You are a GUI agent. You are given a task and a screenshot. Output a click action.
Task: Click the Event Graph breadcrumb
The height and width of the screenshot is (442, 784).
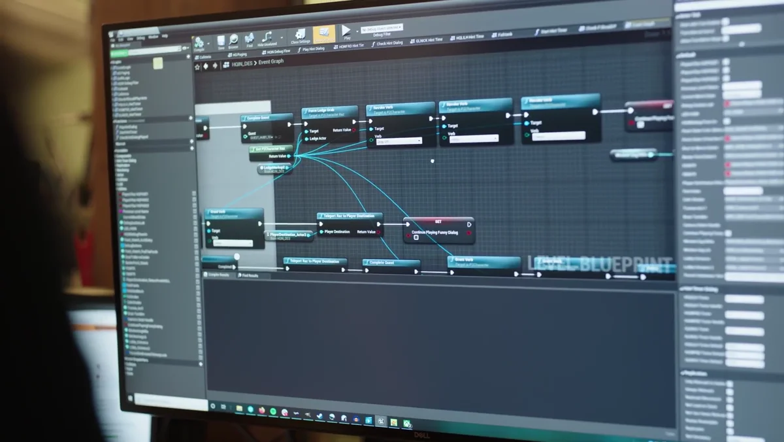pos(272,61)
